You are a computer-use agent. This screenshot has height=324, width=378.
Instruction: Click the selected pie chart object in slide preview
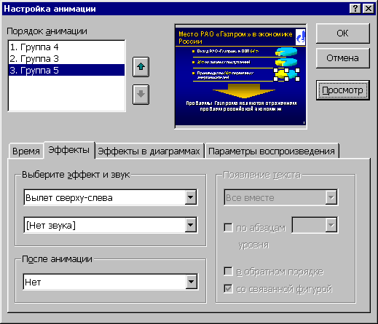[286, 74]
